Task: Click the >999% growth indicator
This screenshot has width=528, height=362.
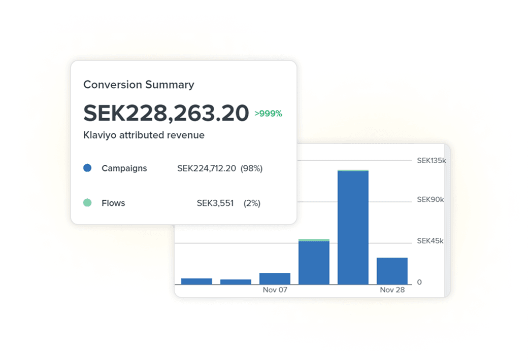Action: [x=268, y=114]
